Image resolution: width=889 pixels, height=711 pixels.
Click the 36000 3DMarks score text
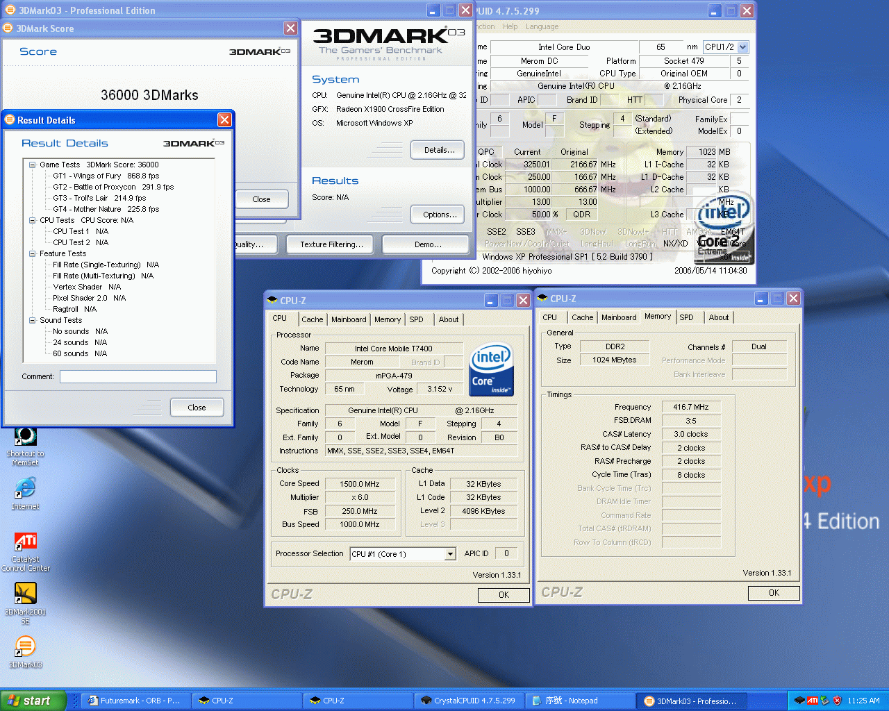click(149, 95)
